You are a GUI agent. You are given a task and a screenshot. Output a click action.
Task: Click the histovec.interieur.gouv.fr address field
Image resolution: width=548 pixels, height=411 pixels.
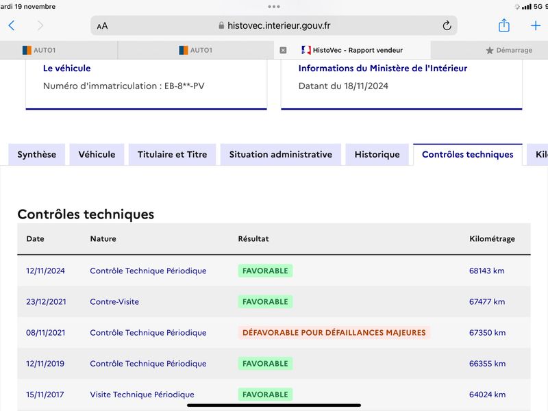tap(274, 25)
